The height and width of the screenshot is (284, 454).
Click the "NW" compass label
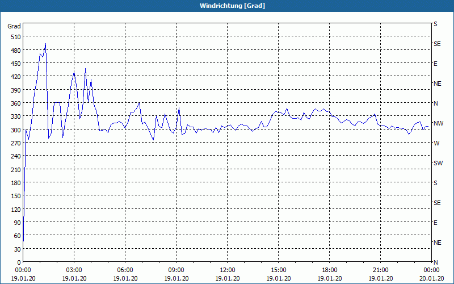(x=438, y=123)
